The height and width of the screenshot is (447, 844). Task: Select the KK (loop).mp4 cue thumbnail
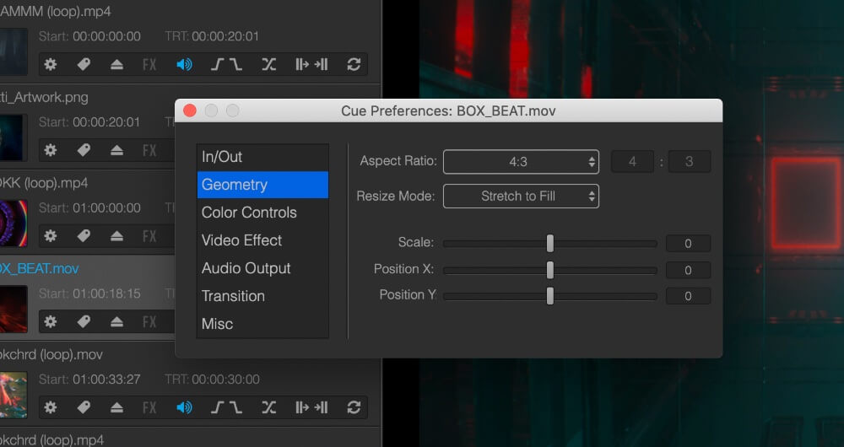pyautogui.click(x=14, y=223)
